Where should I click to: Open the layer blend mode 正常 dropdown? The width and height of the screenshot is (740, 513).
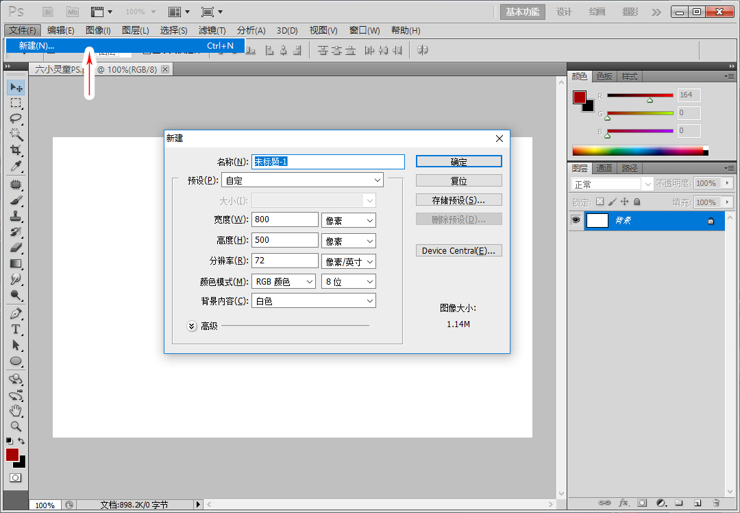point(612,184)
